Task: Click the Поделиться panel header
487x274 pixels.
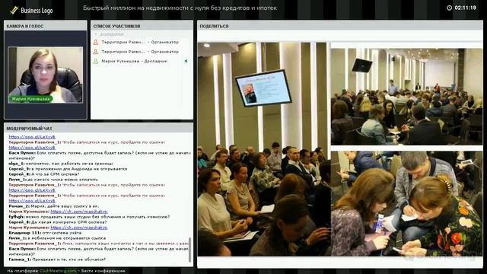Action: pos(340,26)
